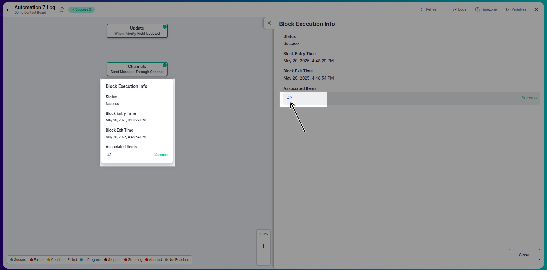Image resolution: width=547 pixels, height=270 pixels.
Task: Select the Failure legend entry
Action: coord(37,260)
